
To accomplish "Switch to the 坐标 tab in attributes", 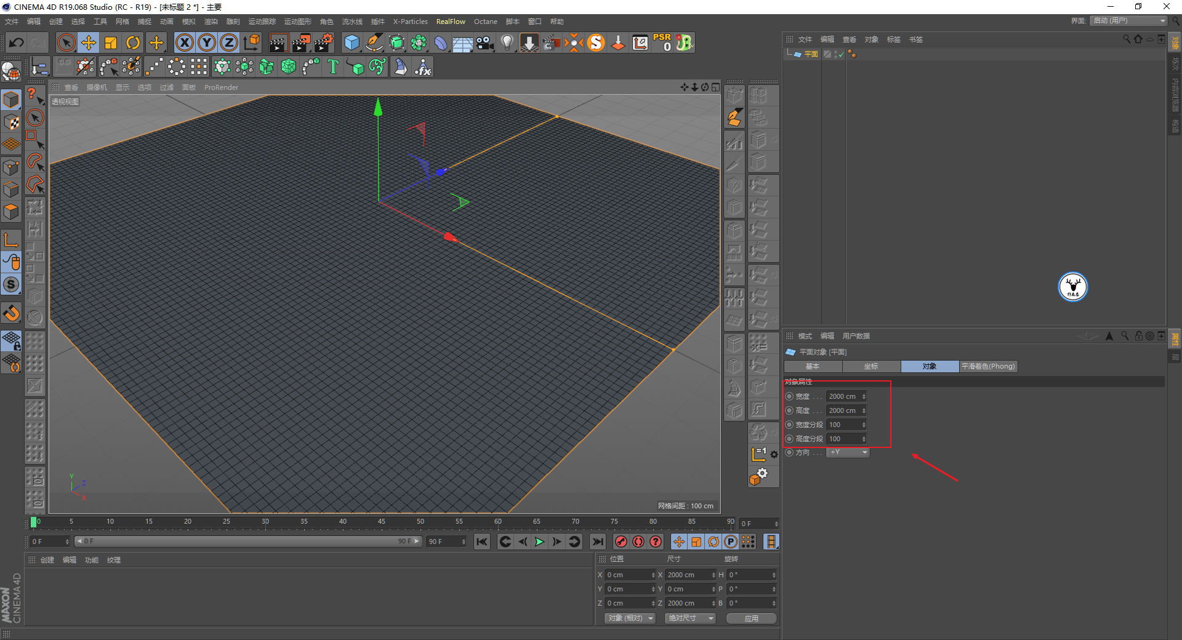I will (871, 366).
